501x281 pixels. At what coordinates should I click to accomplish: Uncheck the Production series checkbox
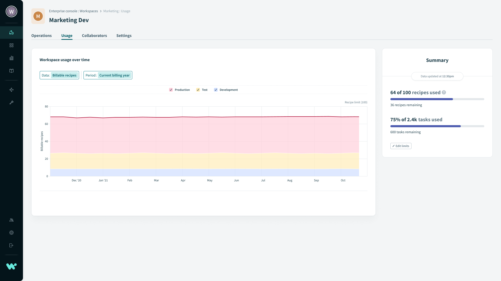pos(171,90)
